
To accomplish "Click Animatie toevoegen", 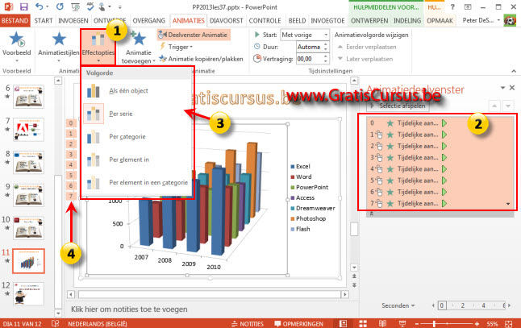I will coord(138,48).
